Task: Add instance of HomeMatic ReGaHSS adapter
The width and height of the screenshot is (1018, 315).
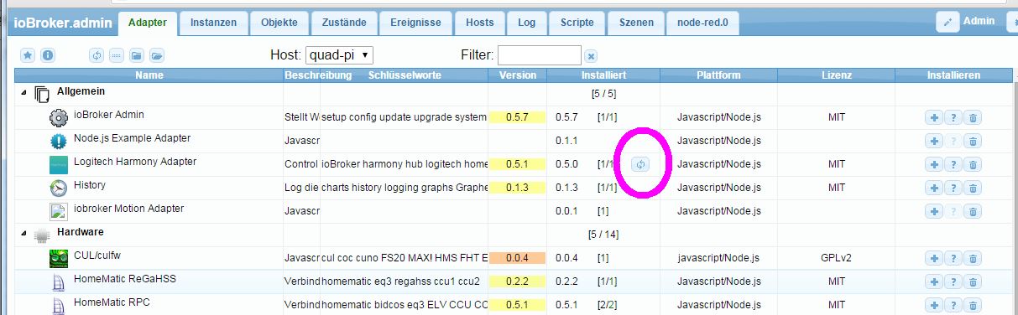Action: 933,281
